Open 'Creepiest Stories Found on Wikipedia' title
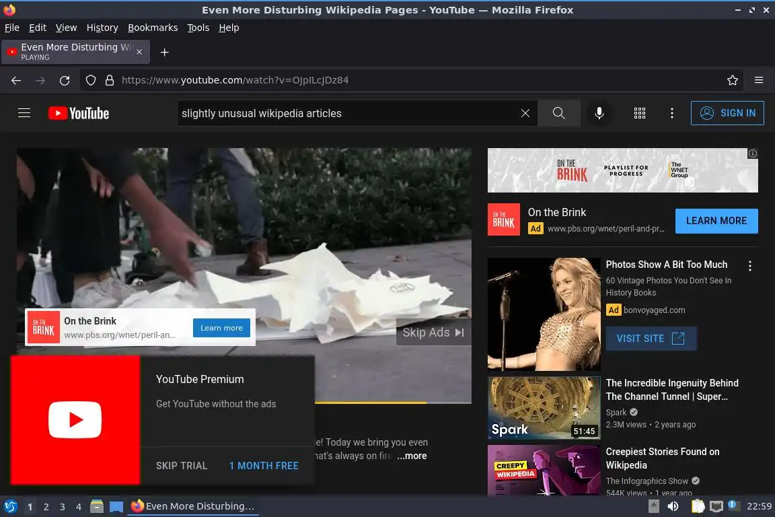The height and width of the screenshot is (517, 775). 662,458
